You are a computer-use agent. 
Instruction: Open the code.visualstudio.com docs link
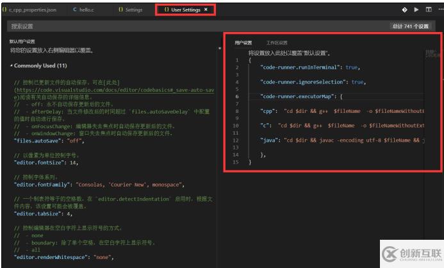pyautogui.click(x=114, y=90)
